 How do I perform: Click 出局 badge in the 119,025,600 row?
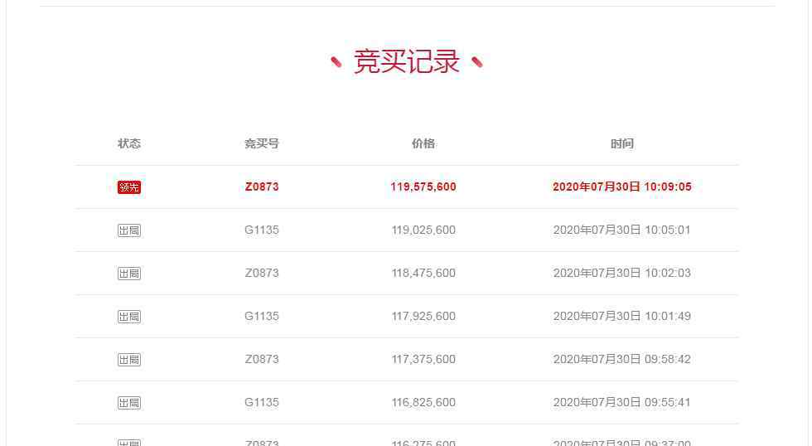(x=129, y=230)
